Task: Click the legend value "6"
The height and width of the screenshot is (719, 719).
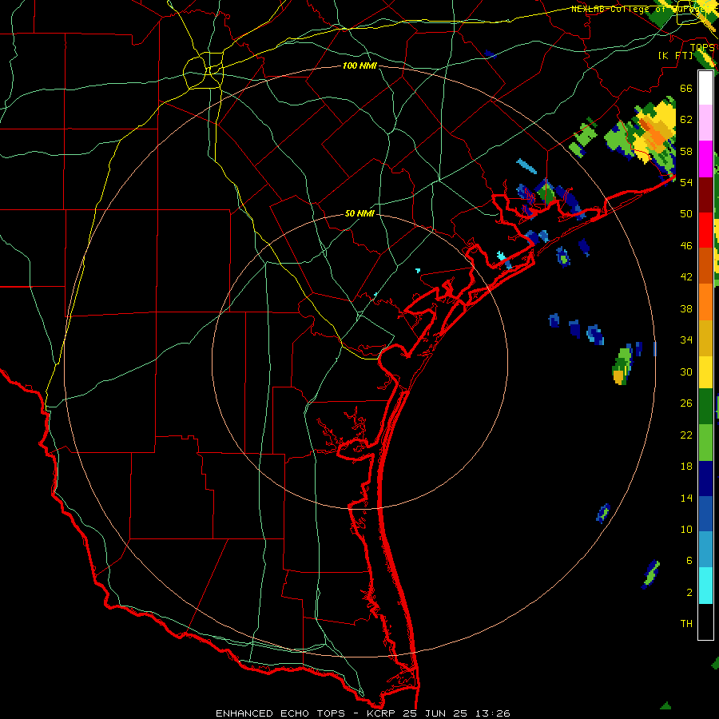Action: click(689, 560)
